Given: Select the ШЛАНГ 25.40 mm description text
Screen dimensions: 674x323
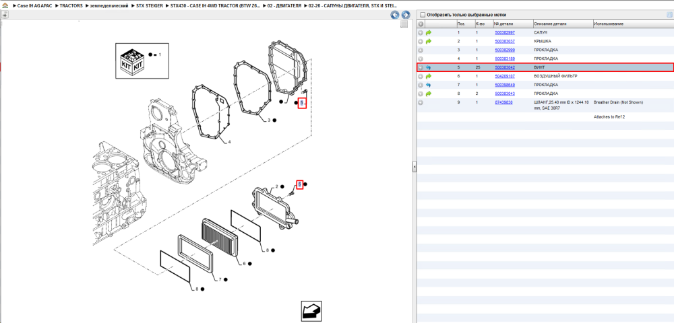Looking at the screenshot, I should click(561, 105).
